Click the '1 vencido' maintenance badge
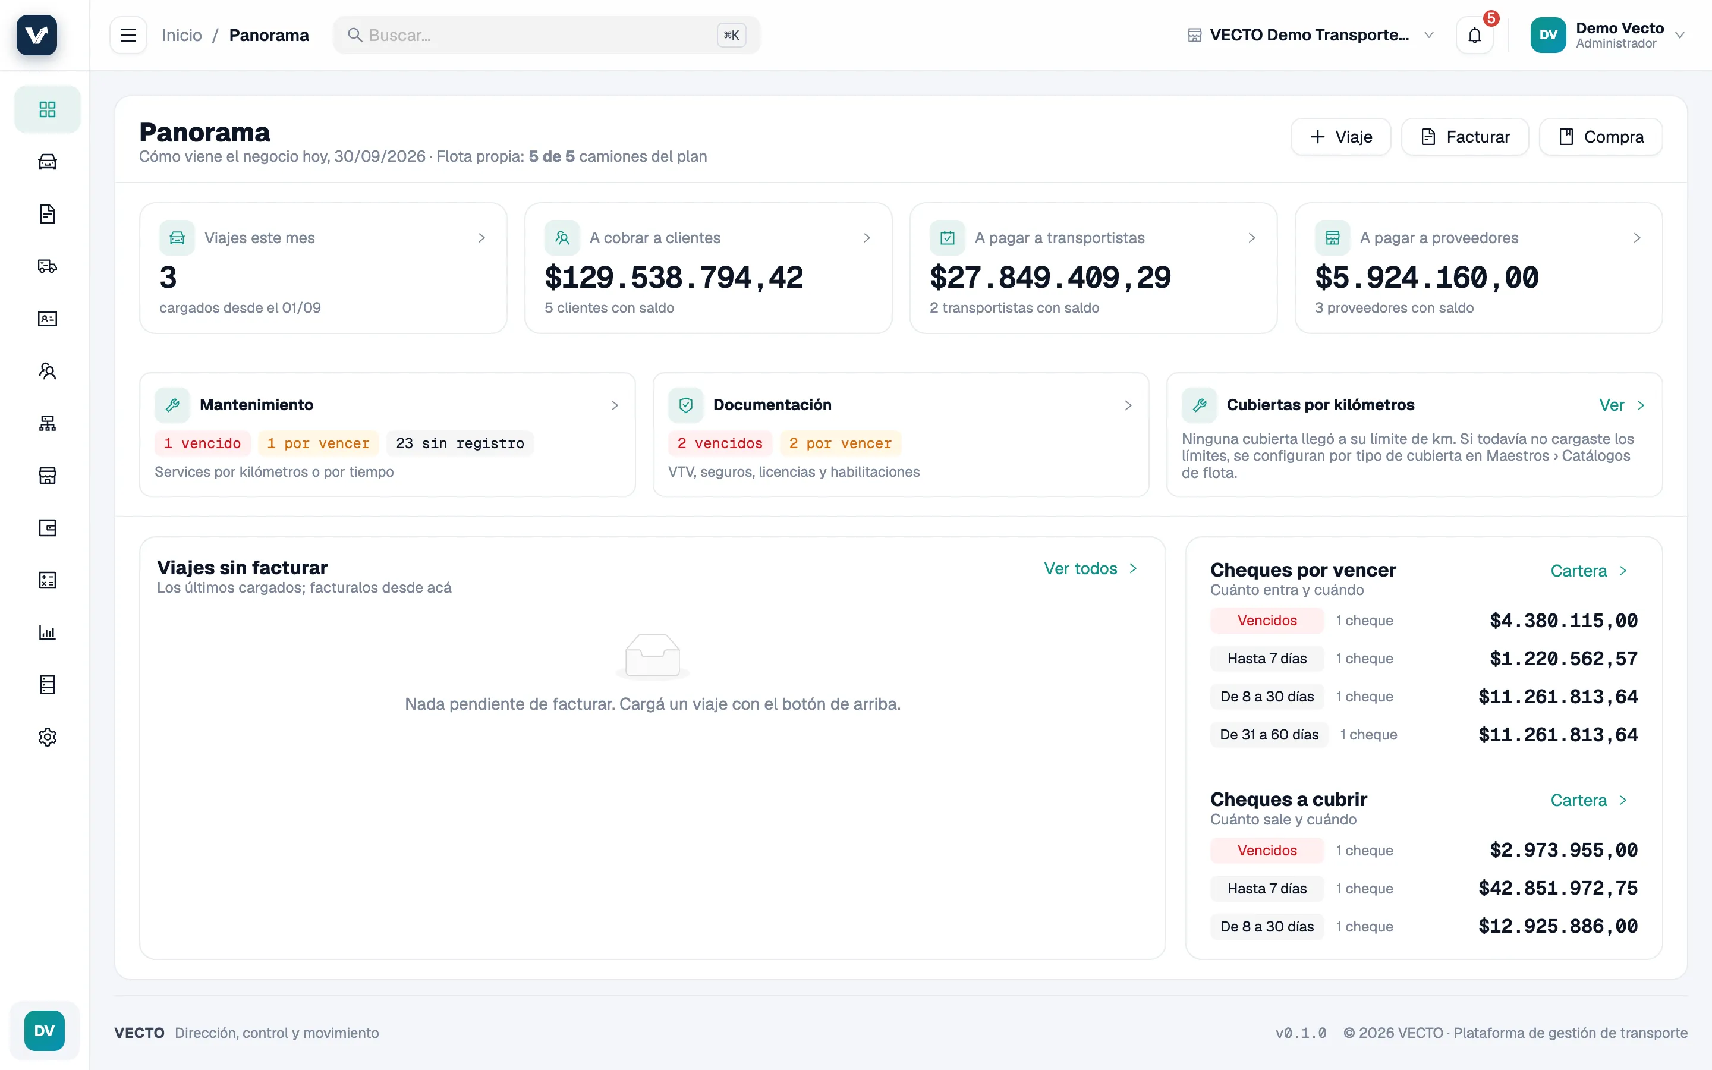 click(x=202, y=443)
